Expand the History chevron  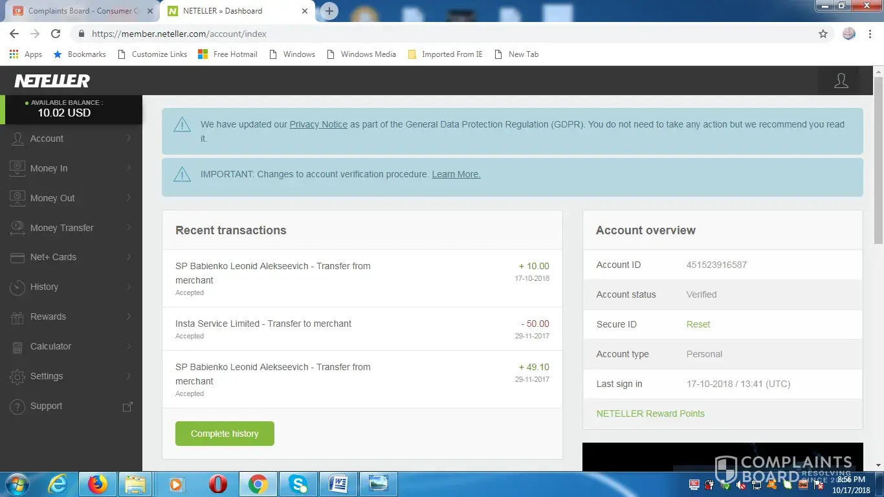click(129, 286)
